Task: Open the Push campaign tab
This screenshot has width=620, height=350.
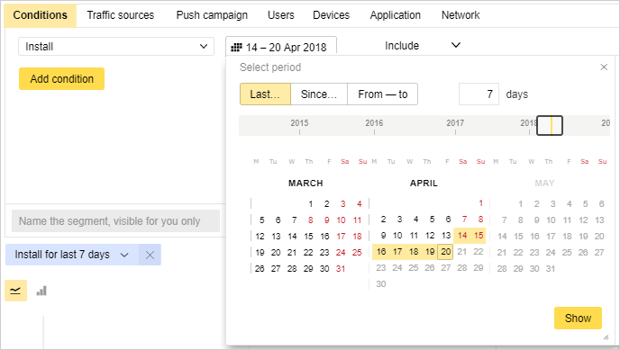Action: click(x=212, y=15)
